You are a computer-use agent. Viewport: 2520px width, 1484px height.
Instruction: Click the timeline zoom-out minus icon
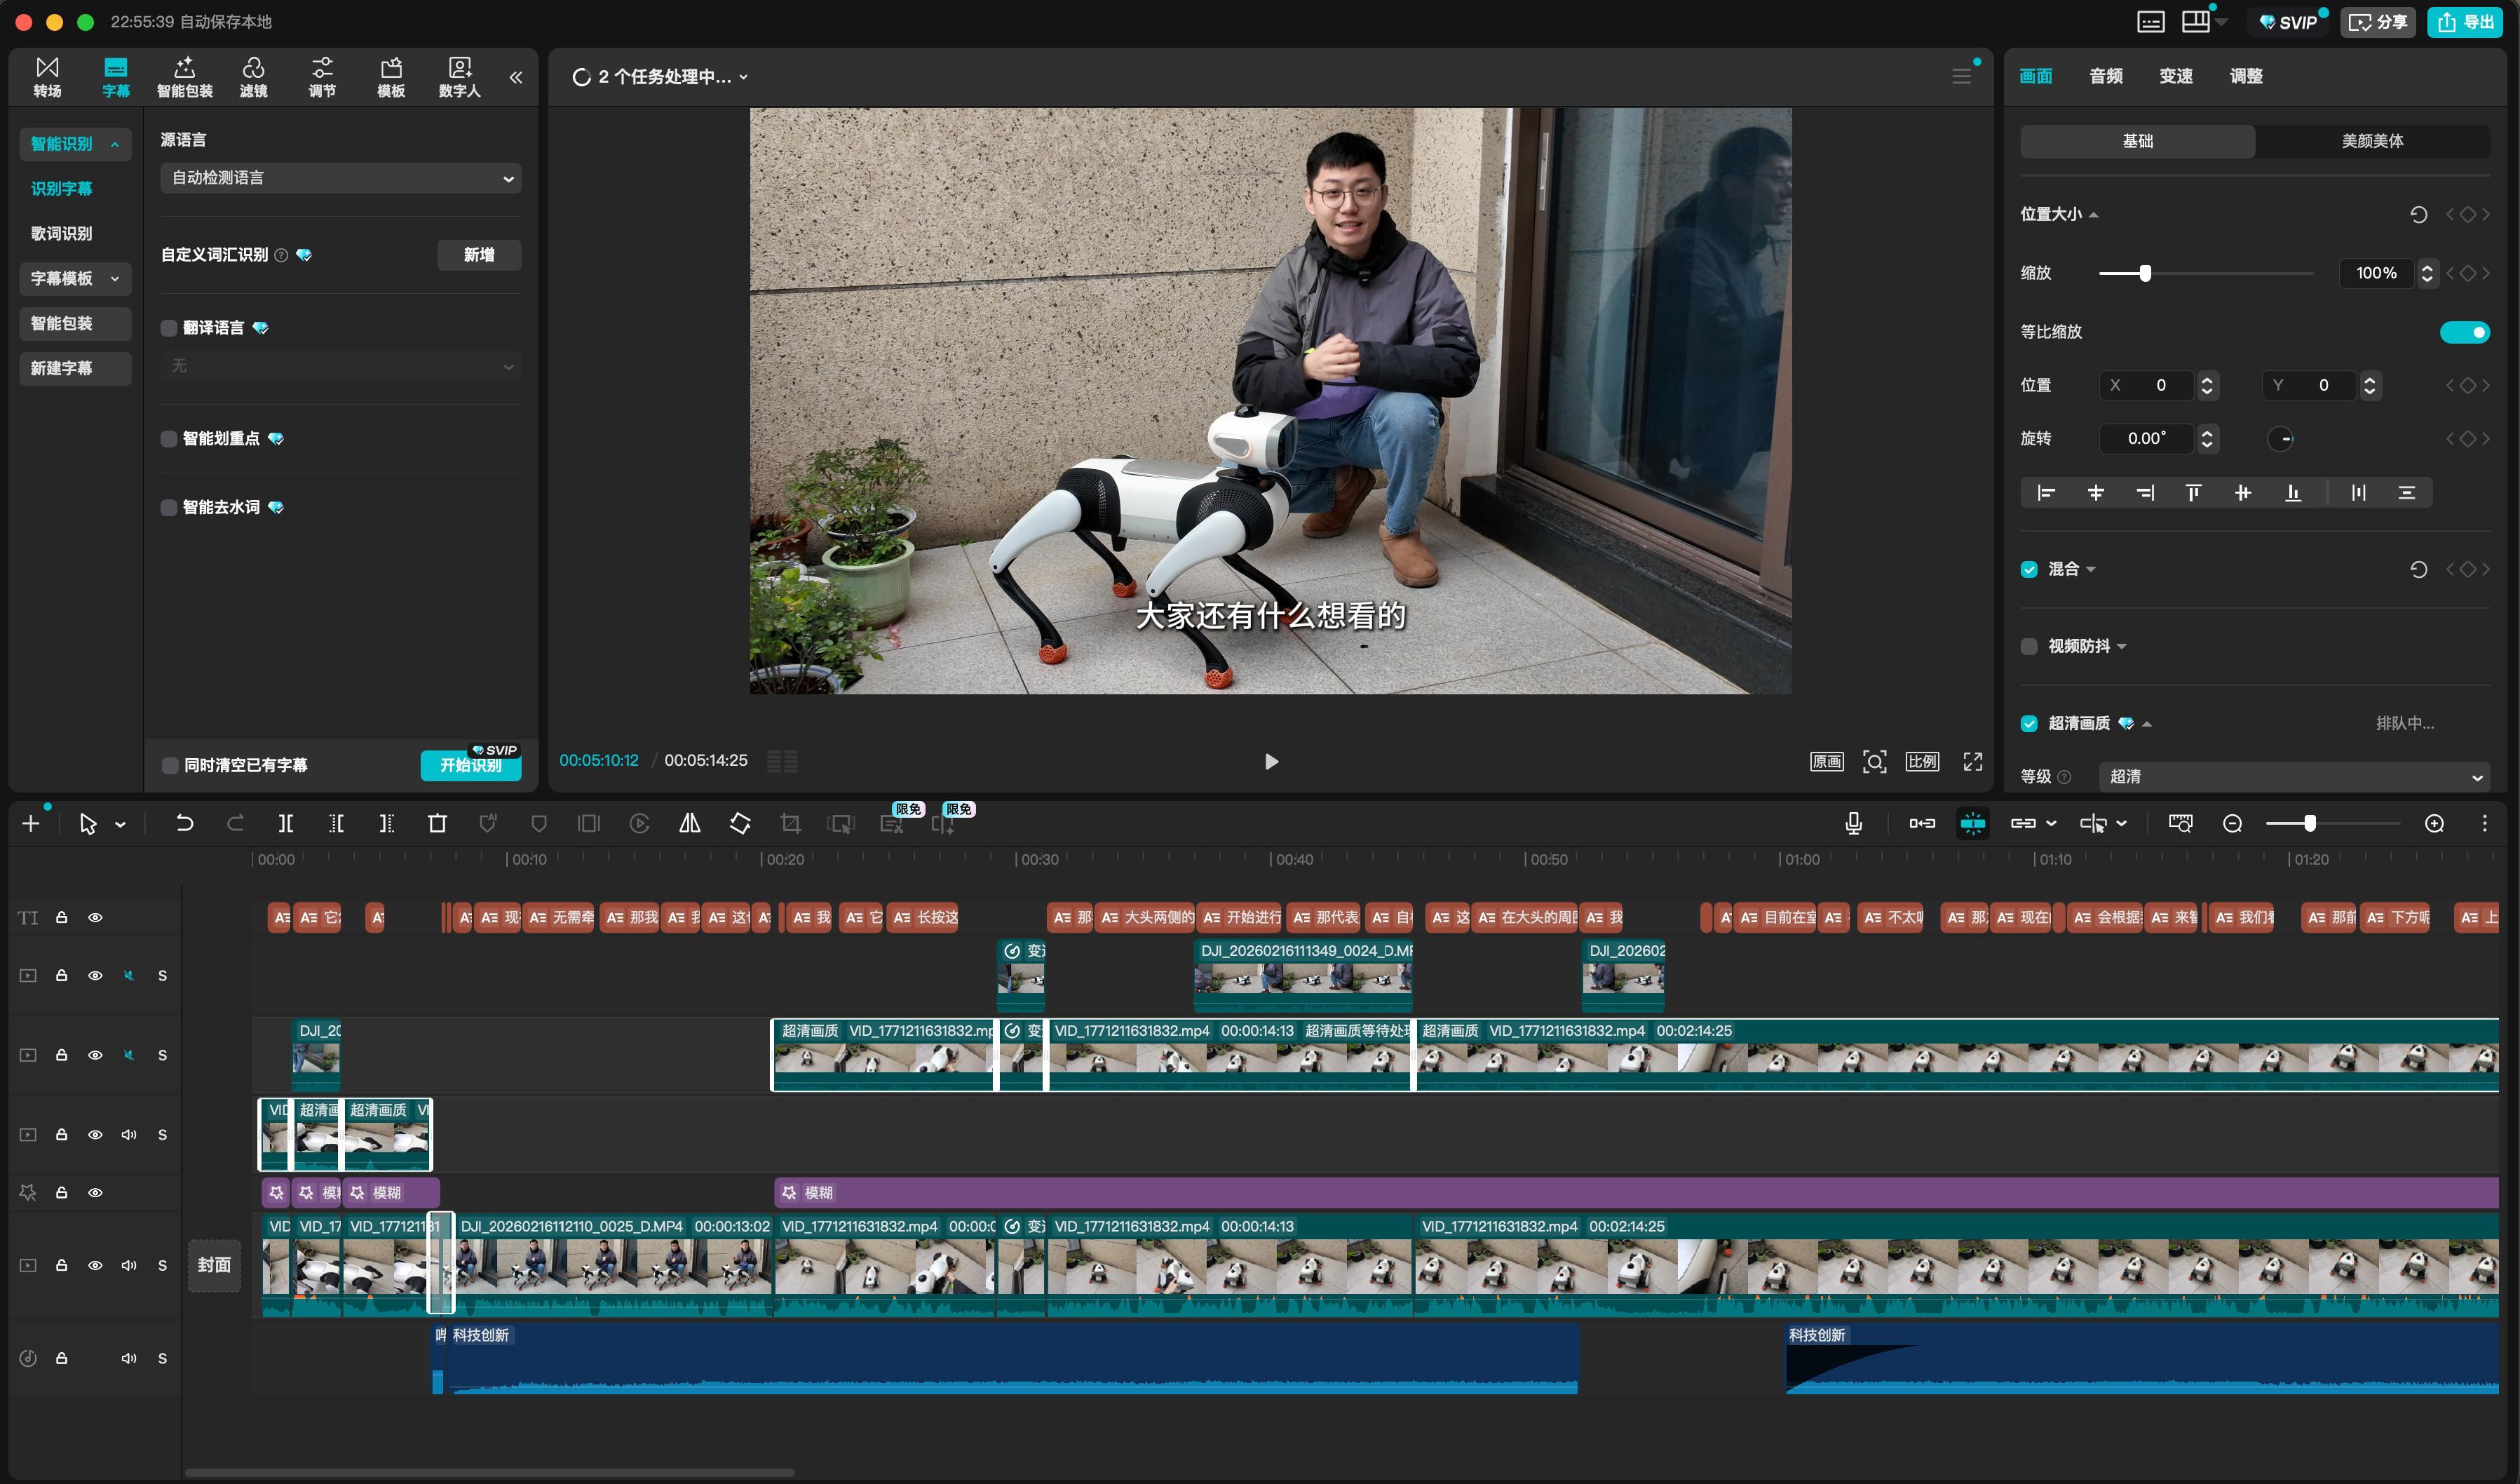pos(2232,823)
